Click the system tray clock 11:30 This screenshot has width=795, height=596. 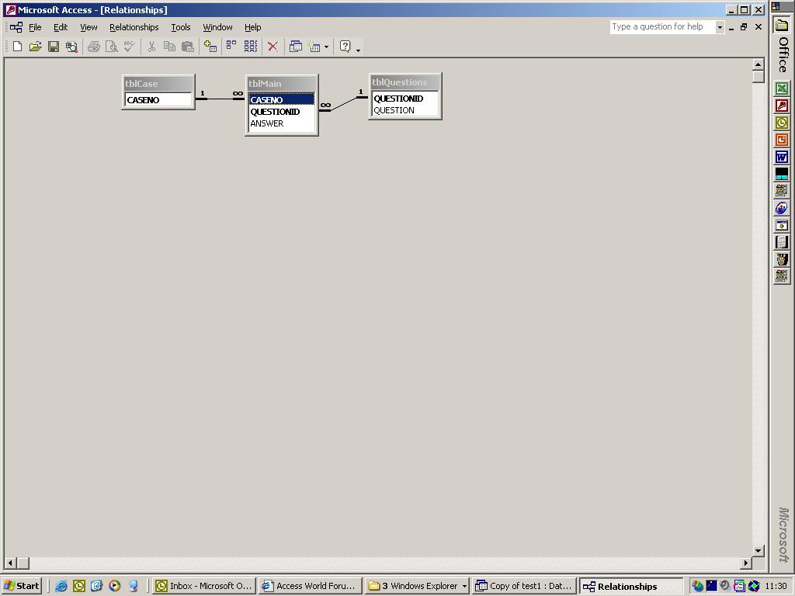point(776,587)
